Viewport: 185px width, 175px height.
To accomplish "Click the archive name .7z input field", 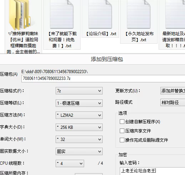I will (103, 78).
